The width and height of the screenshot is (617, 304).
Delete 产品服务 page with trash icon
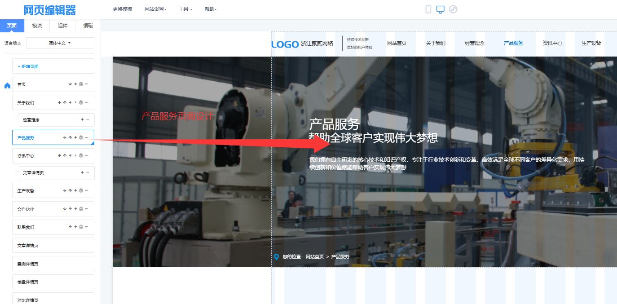coord(81,137)
